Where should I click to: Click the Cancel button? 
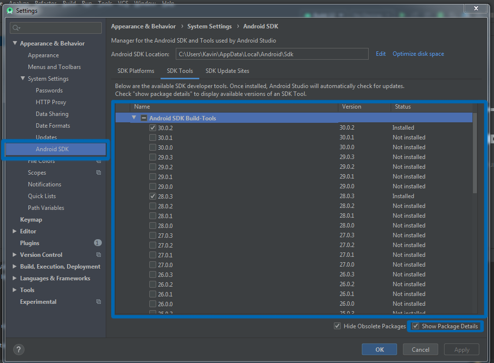coord(420,349)
